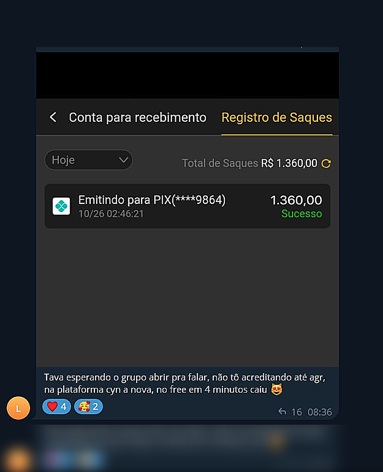
Task: Go back using the left arrow icon
Action: 53,117
